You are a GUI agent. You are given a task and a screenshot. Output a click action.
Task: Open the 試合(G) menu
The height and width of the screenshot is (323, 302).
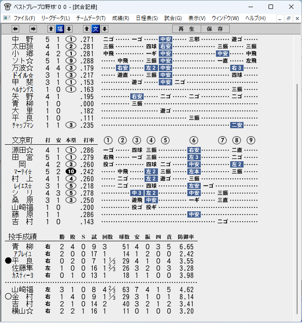point(173,18)
